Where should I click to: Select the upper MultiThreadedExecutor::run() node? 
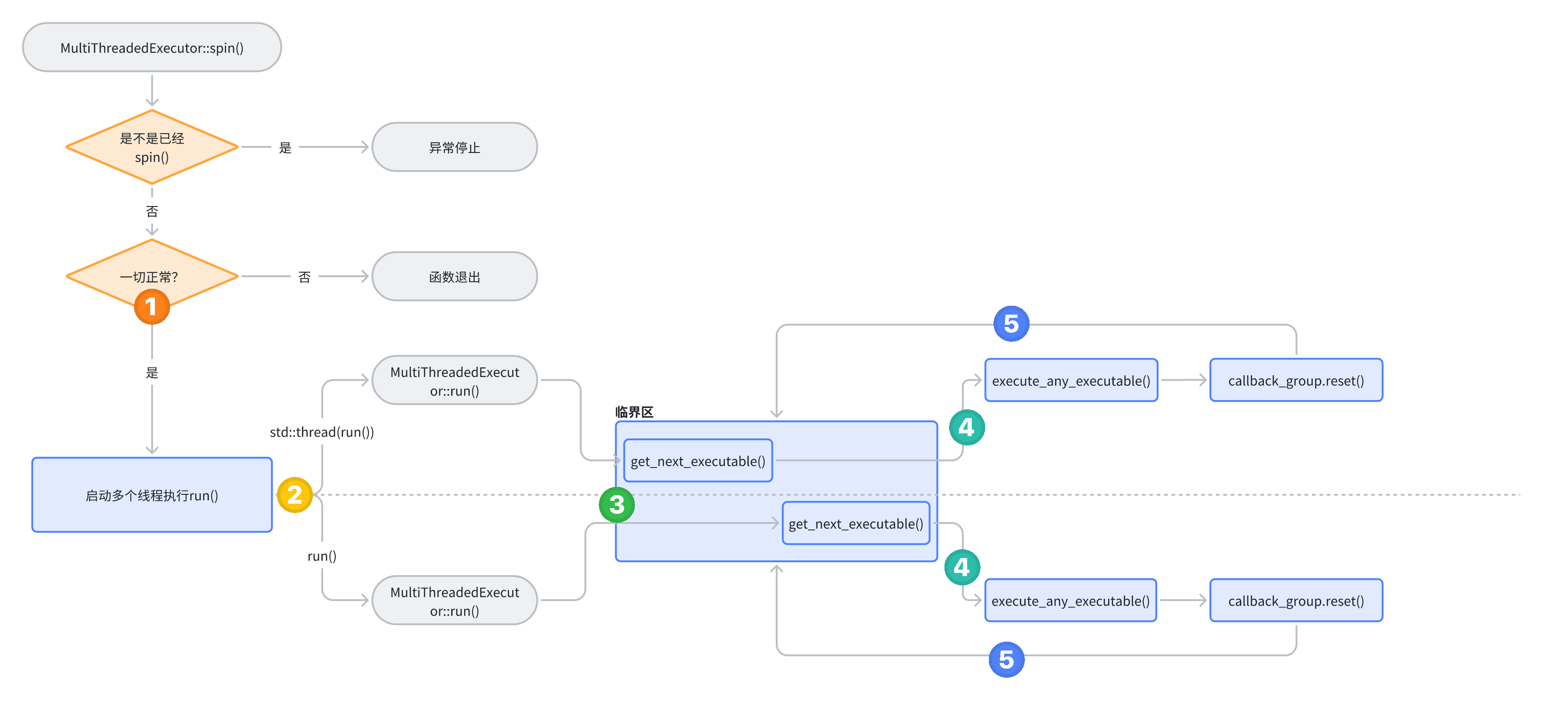454,379
